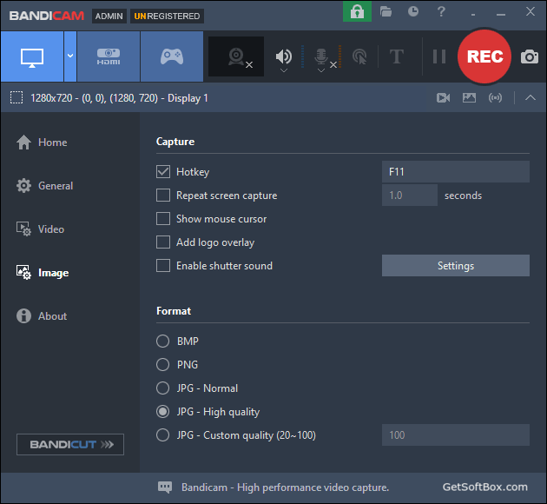Image resolution: width=547 pixels, height=504 pixels.
Task: Select JPG - High quality format
Action: (x=163, y=412)
